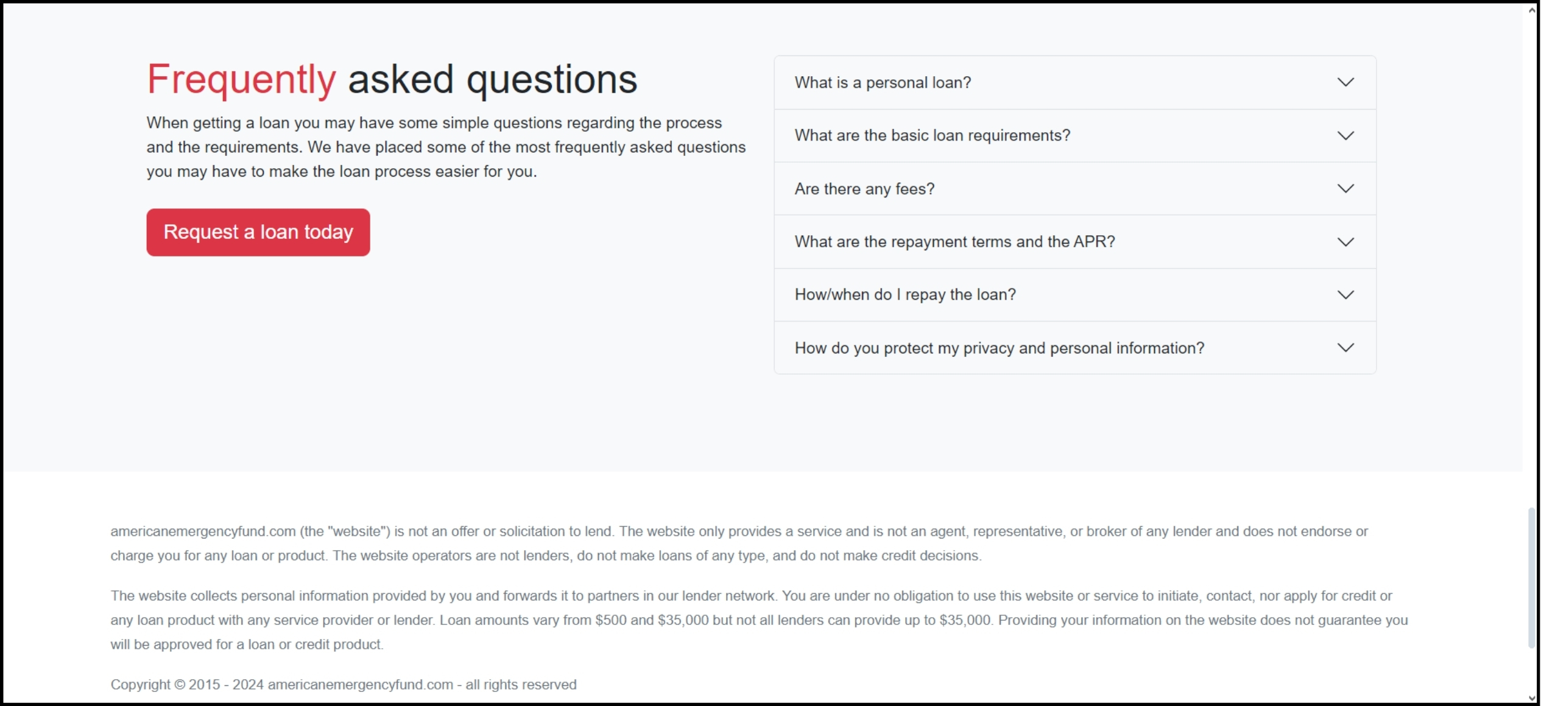Click the chevron next to basic loan requirements
1541x706 pixels.
[x=1345, y=135]
